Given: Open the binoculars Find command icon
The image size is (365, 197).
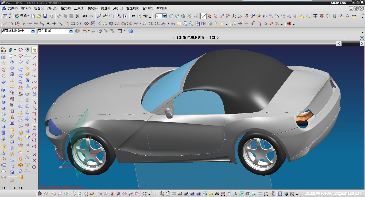Looking at the screenshot, I should [145, 16].
